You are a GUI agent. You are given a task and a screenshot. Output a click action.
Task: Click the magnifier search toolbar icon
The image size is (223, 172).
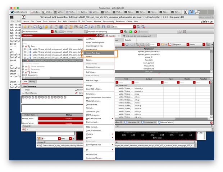81,27
